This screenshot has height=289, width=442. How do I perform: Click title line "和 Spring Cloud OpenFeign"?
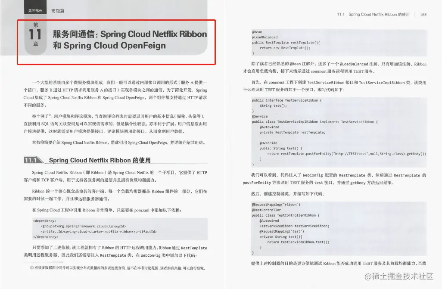(x=109, y=45)
